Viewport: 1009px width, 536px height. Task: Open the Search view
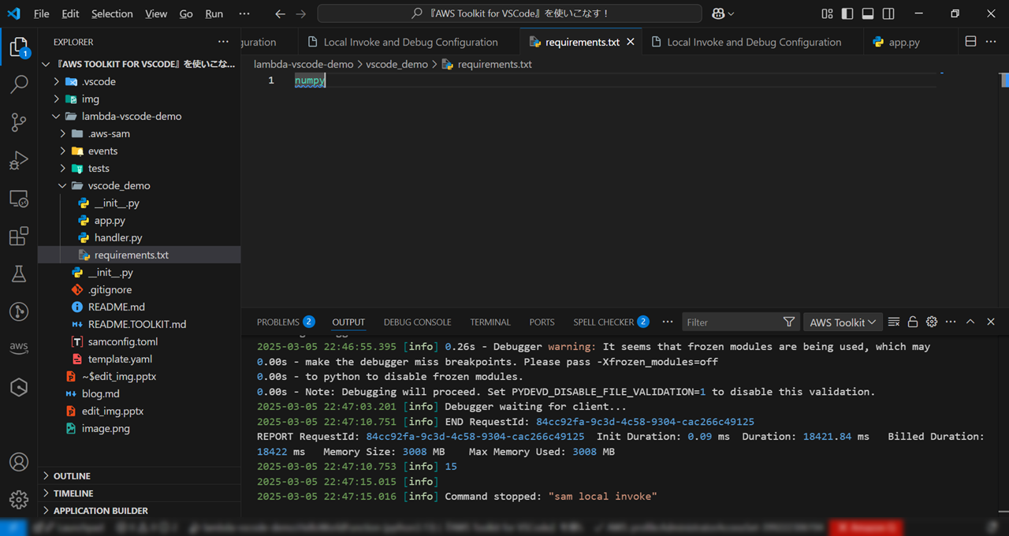[x=19, y=84]
